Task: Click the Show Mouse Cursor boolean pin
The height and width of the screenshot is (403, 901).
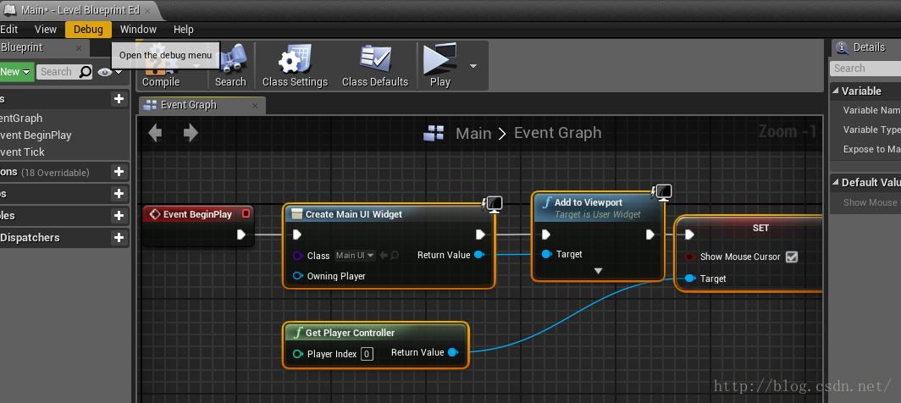Action: tap(690, 257)
